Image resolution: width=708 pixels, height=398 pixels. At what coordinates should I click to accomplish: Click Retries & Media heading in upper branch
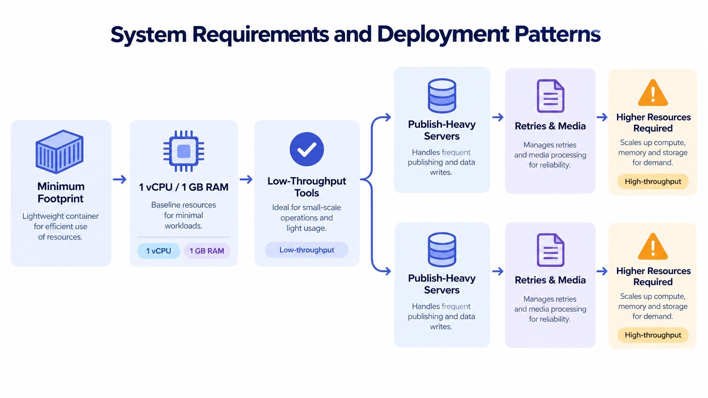tap(550, 126)
